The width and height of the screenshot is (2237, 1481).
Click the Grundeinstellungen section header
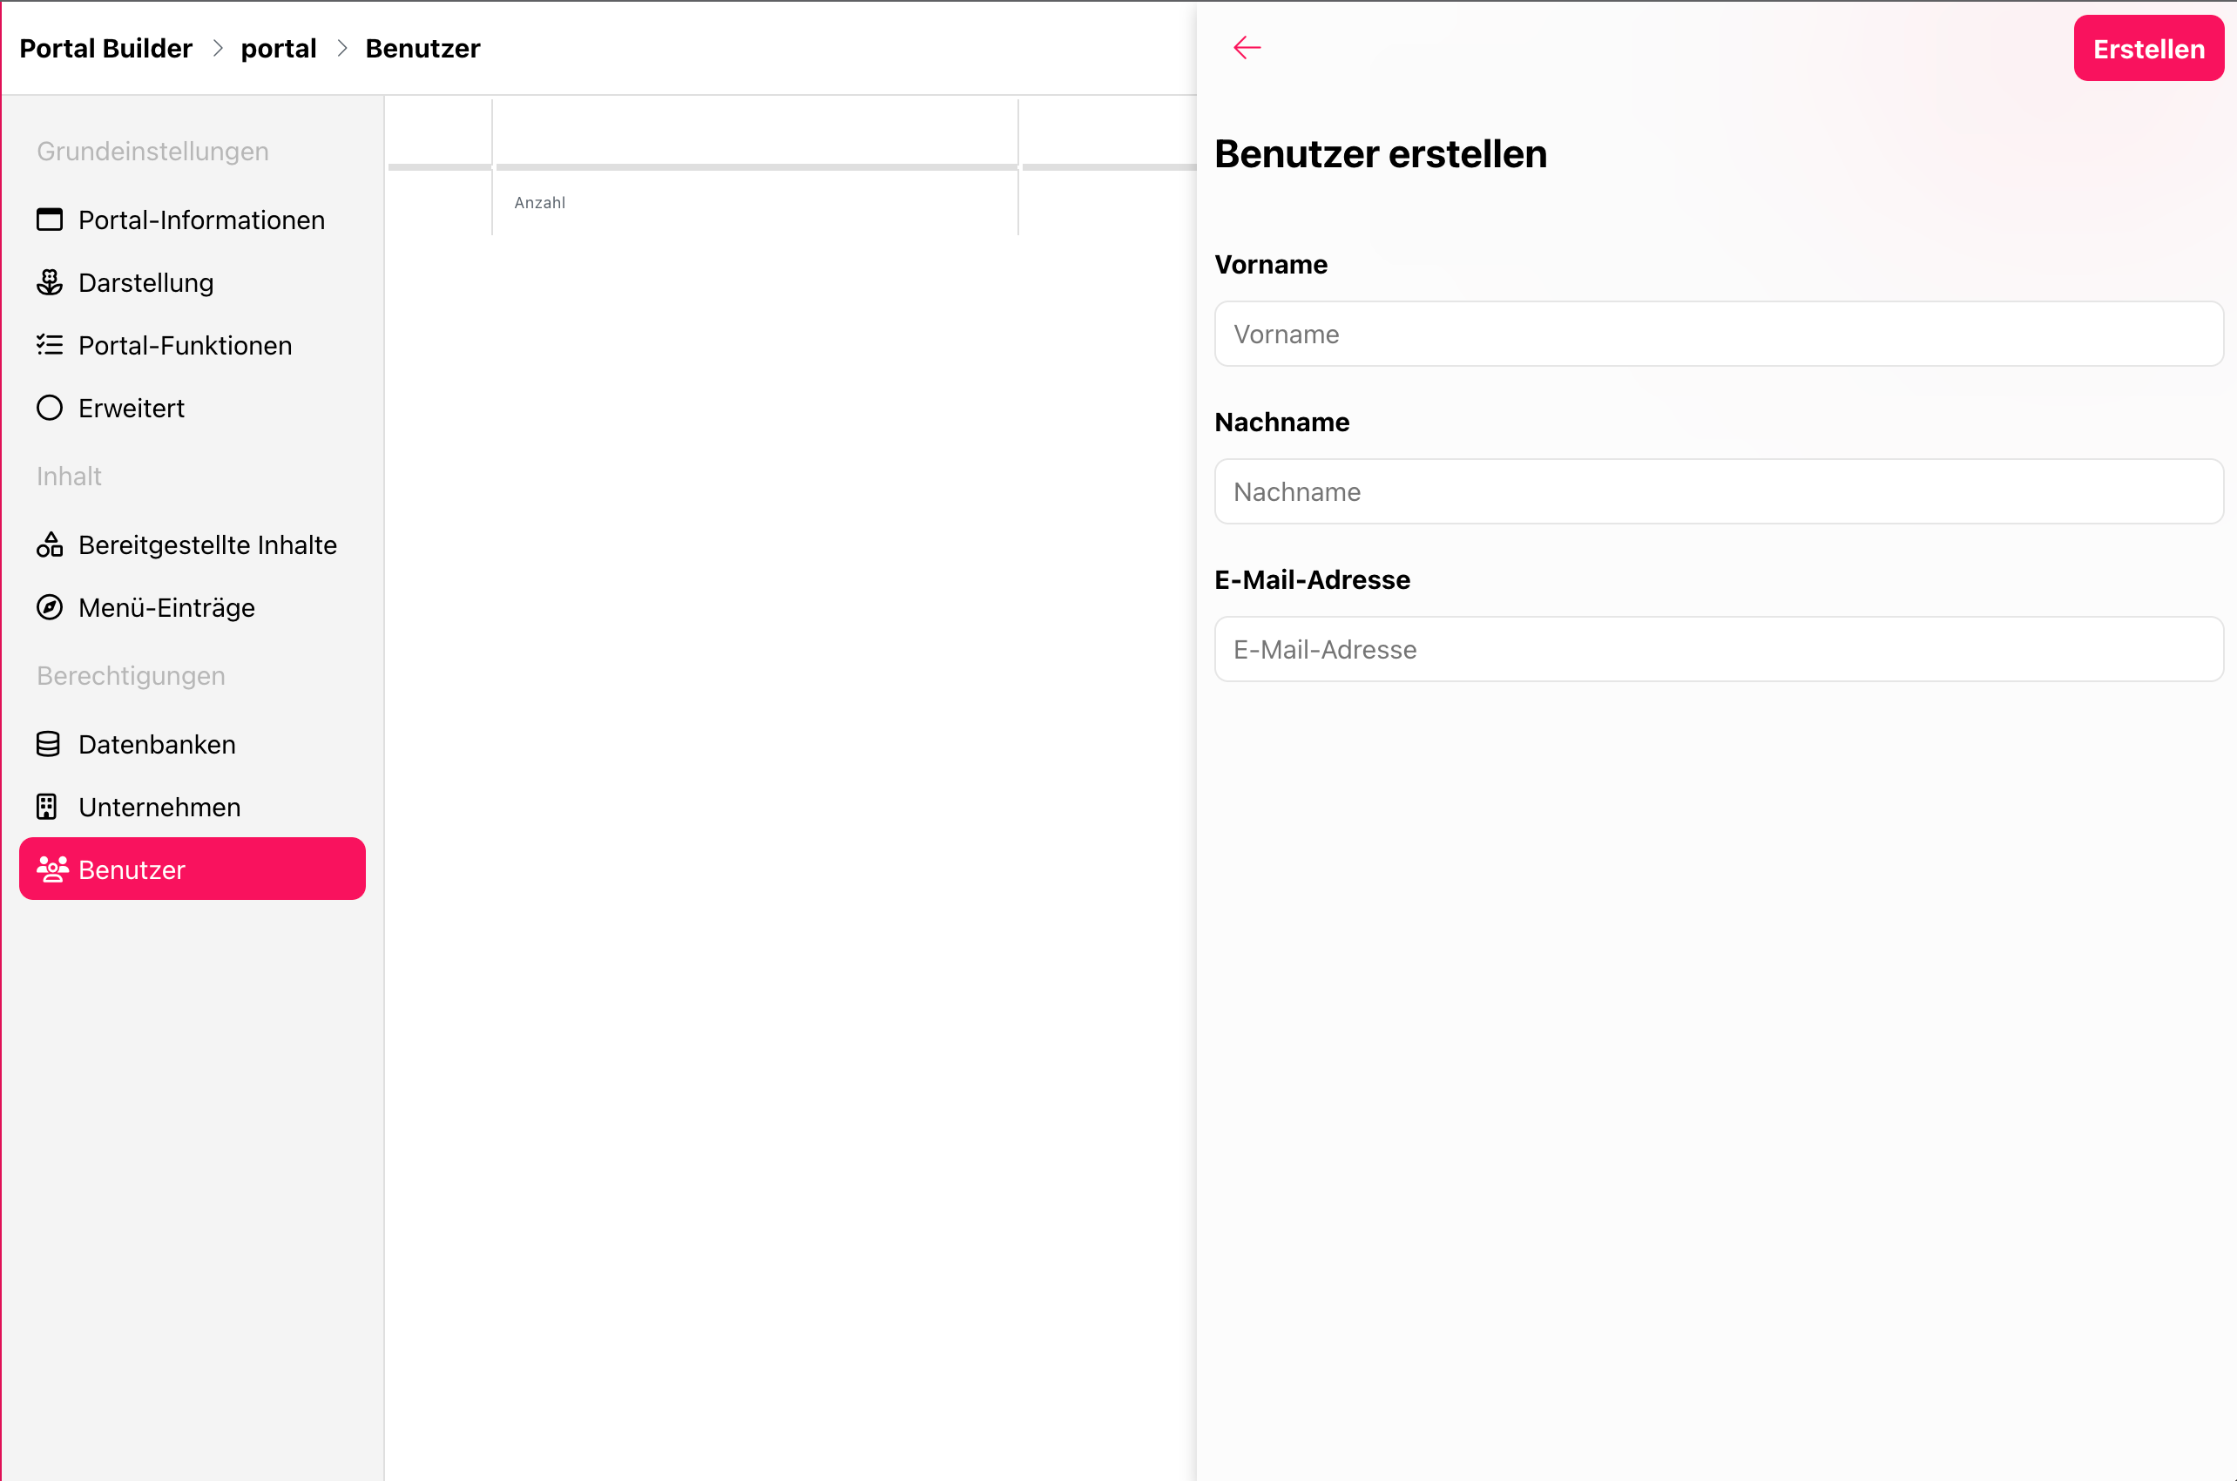coord(152,151)
